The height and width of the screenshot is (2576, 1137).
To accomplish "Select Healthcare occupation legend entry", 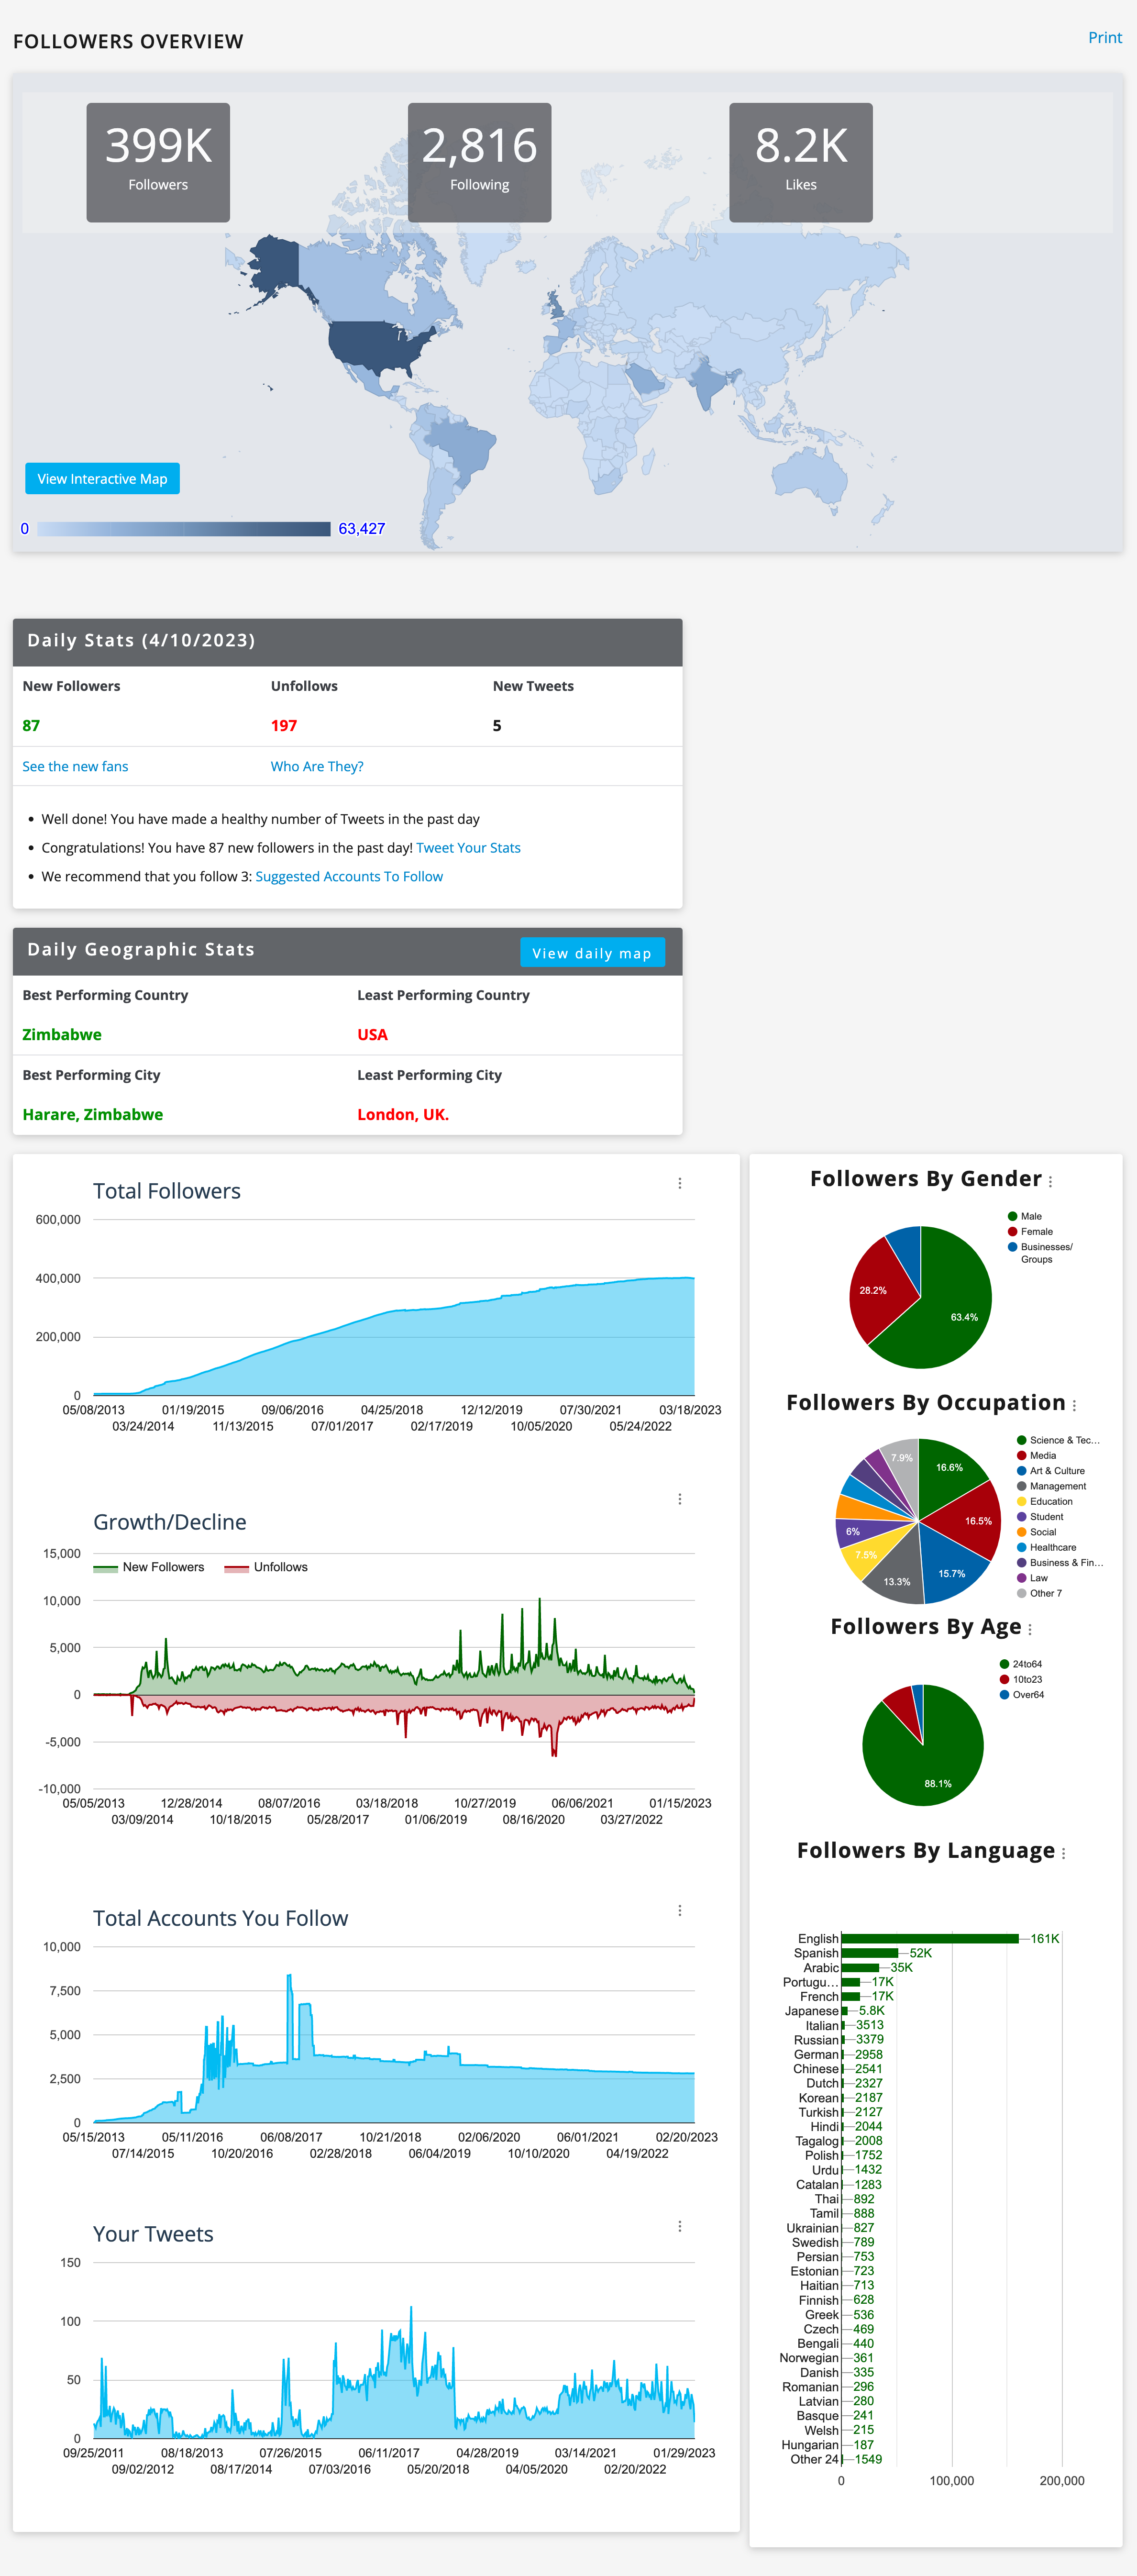I will click(x=1047, y=1547).
